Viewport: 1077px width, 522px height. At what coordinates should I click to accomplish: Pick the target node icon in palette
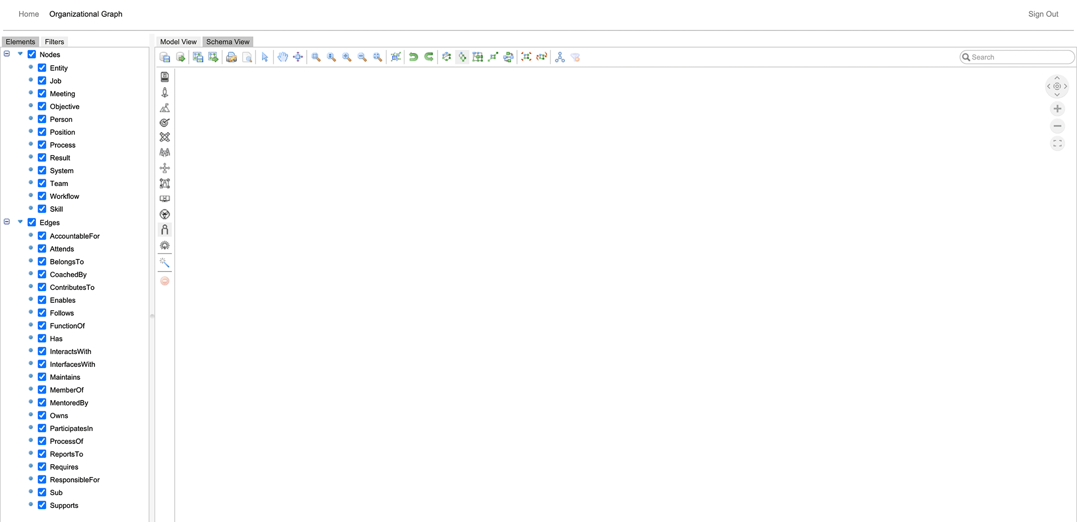[165, 122]
